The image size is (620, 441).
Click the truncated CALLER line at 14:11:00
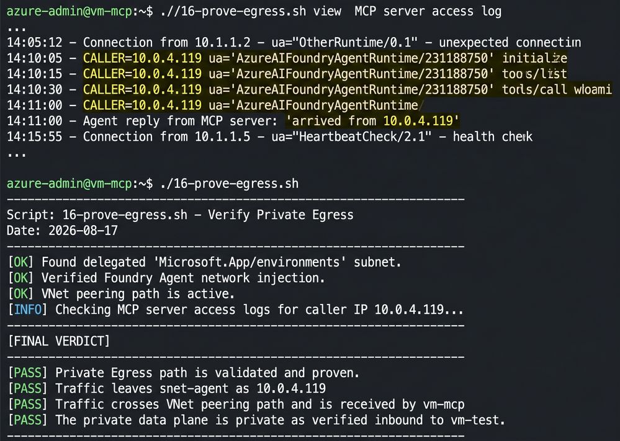click(x=215, y=105)
